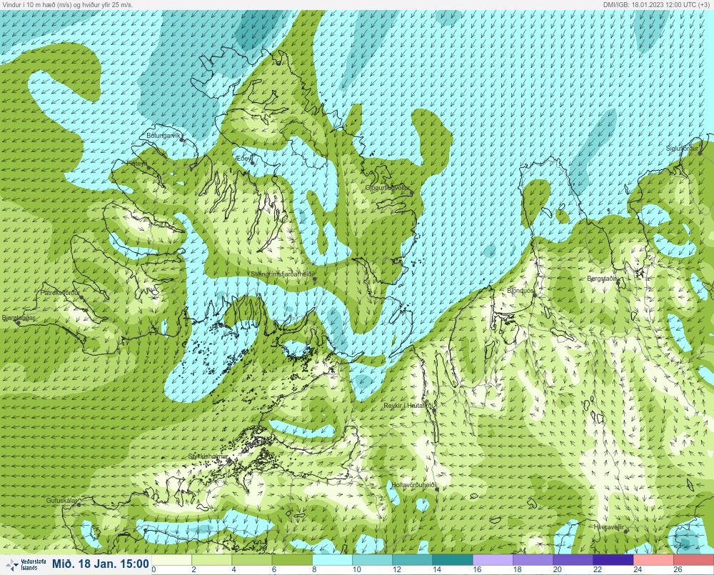Choose the red legend swatch above 26 m/s

[x=693, y=559]
